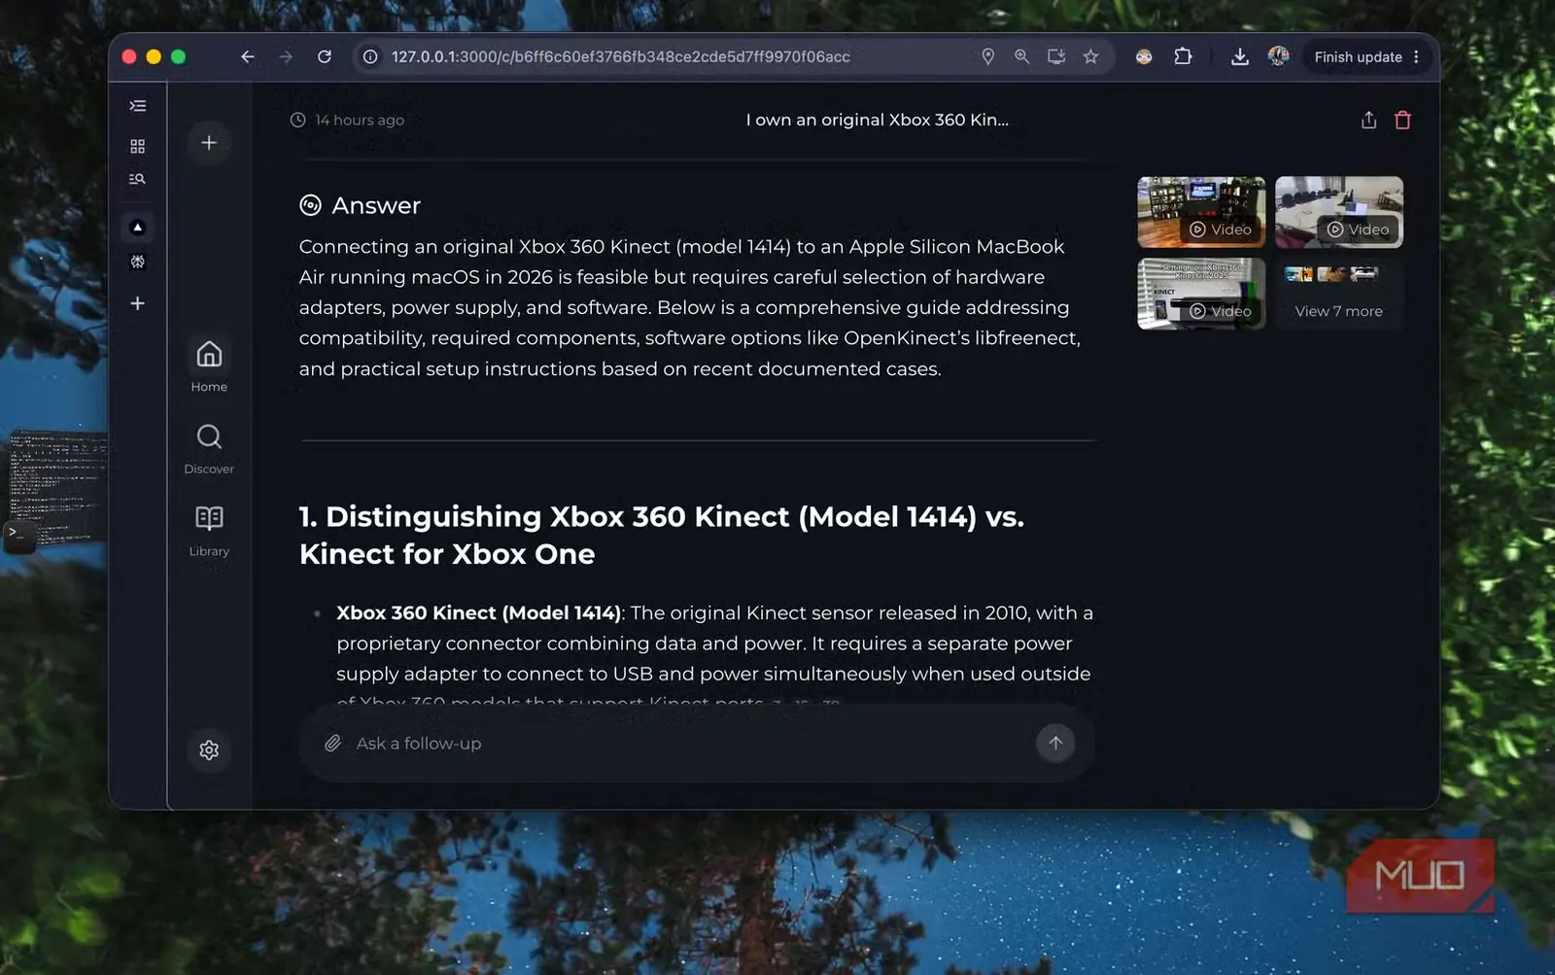Open the Xbox 360 Kinect 2025 video
Screen dimensions: 1555x975
pyautogui.click(x=1201, y=294)
